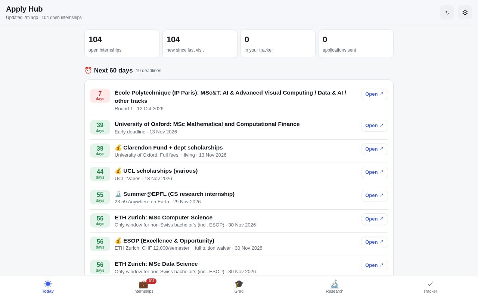
Task: Click the money bag icon beside UCL scholarships
Action: [x=118, y=171]
